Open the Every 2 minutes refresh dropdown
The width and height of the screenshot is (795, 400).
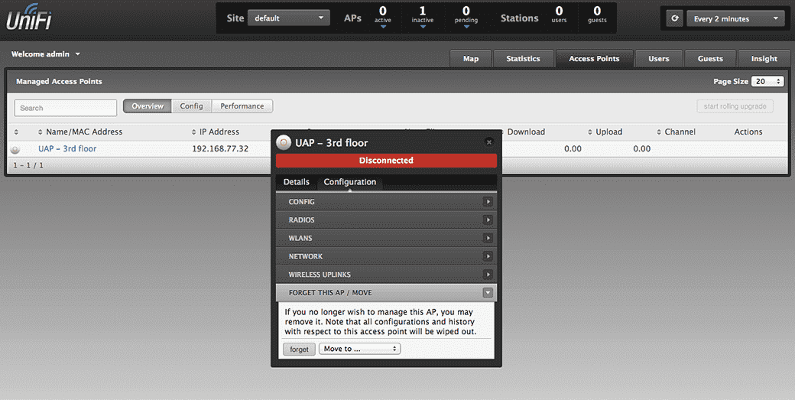(x=735, y=18)
